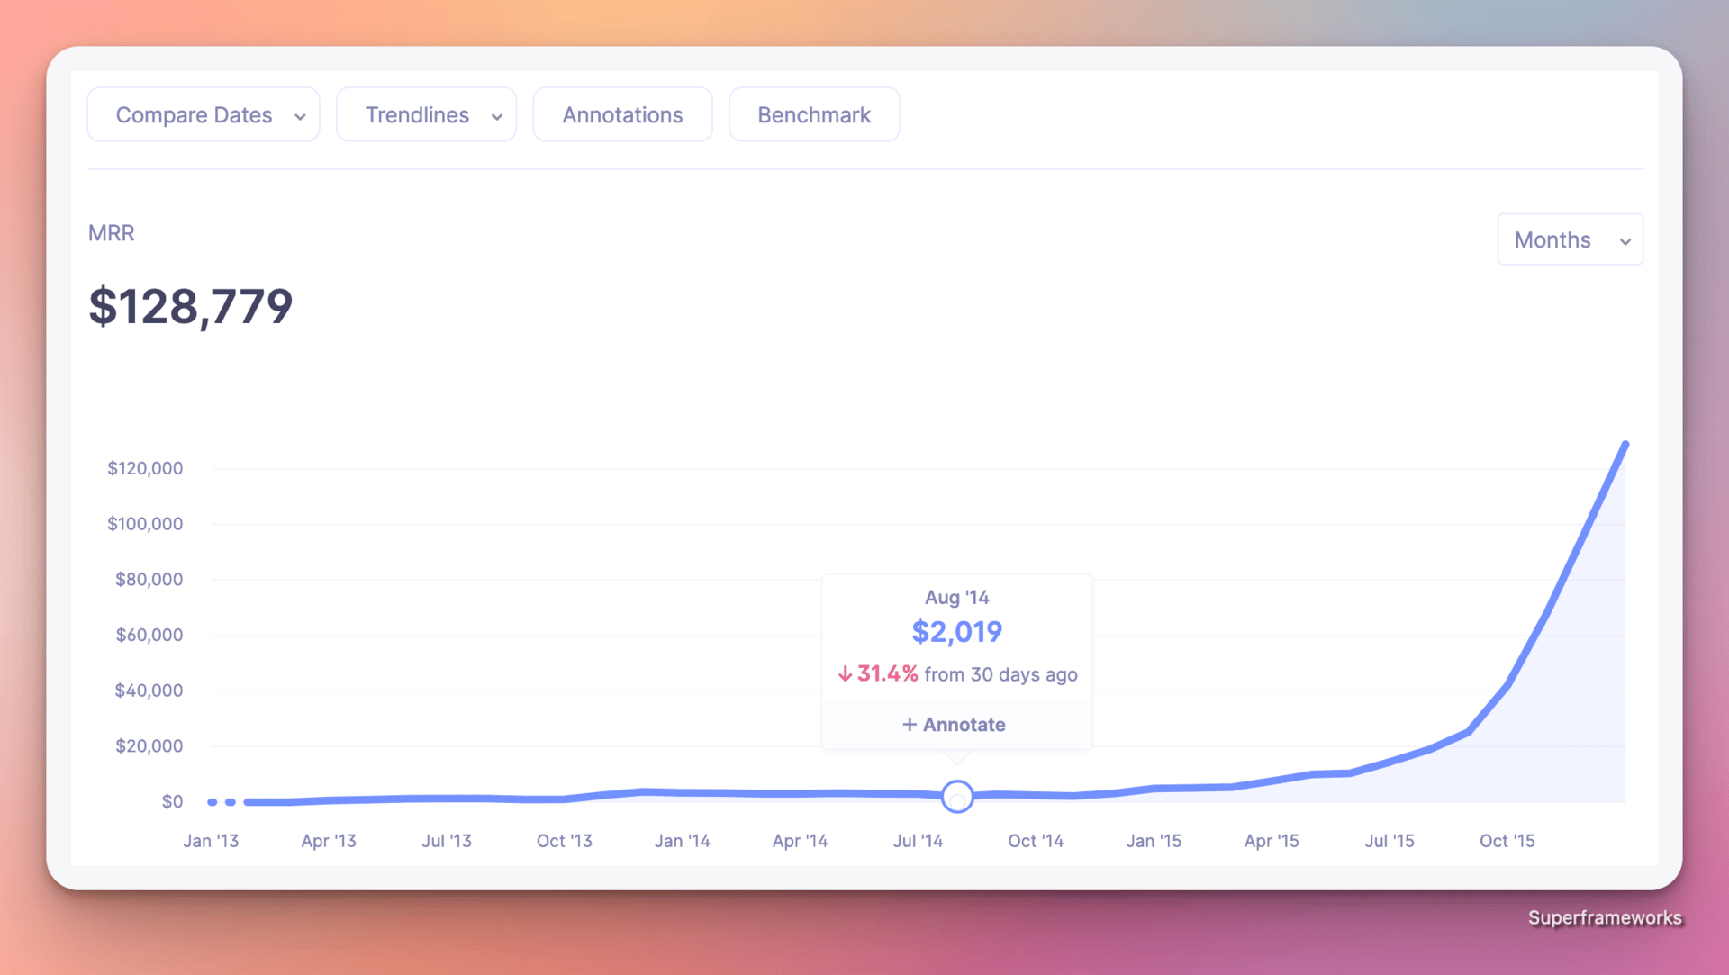Click the MRR chart title label

pyautogui.click(x=112, y=233)
